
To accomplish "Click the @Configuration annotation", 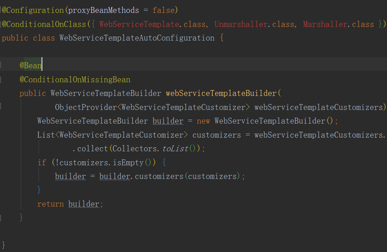I will click(x=33, y=10).
